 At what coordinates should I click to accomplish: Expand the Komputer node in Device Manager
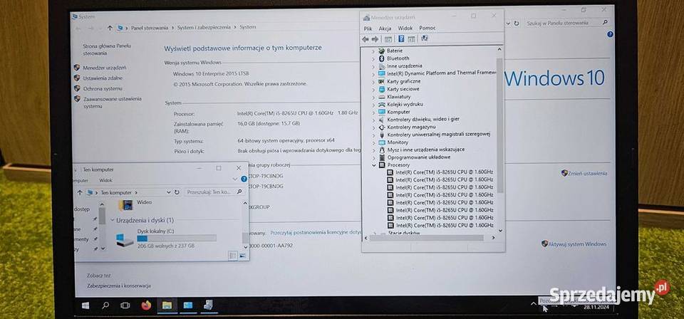[373, 112]
